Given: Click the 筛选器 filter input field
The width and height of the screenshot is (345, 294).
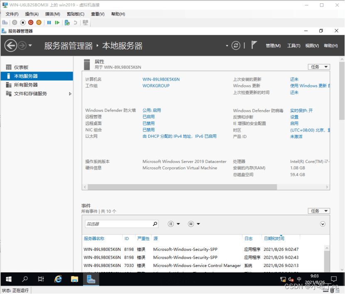Looking at the screenshot, I should [118, 224].
